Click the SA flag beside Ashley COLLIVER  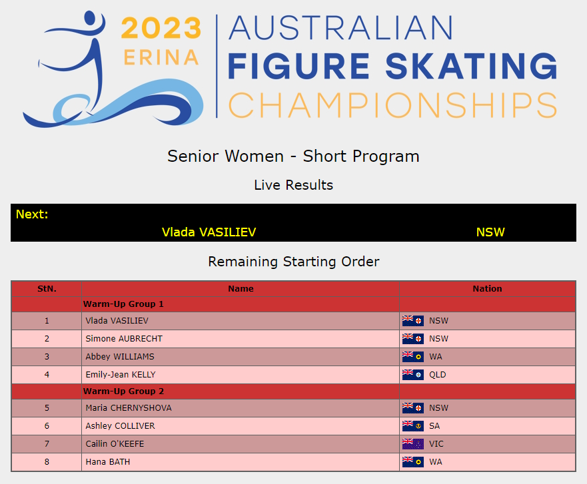click(x=413, y=426)
